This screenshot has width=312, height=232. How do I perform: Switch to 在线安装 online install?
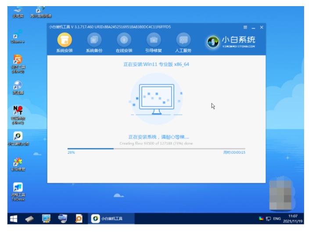click(x=124, y=41)
